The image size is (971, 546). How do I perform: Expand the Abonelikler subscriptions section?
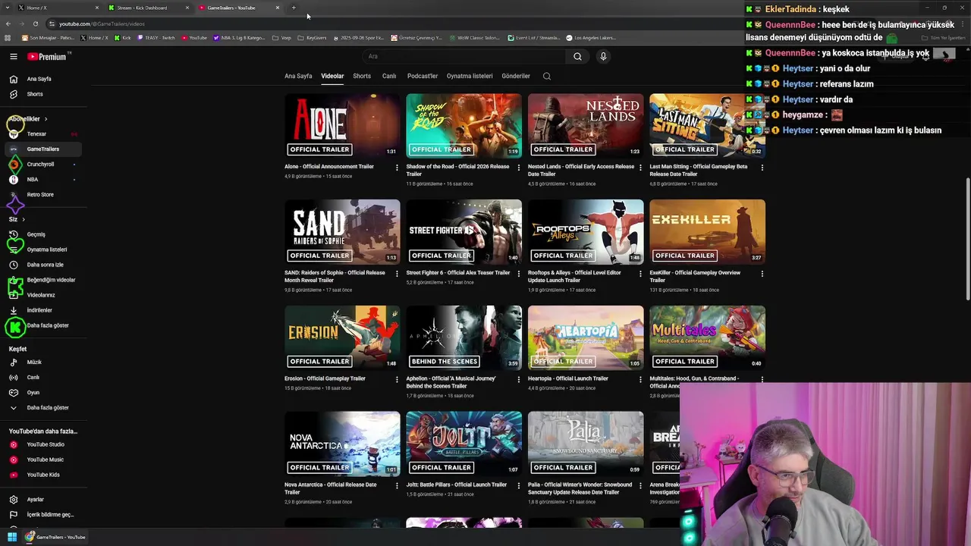[28, 119]
